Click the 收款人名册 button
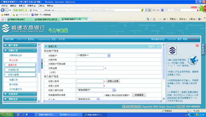Screen dimensions: 206x117 pos(113,81)
